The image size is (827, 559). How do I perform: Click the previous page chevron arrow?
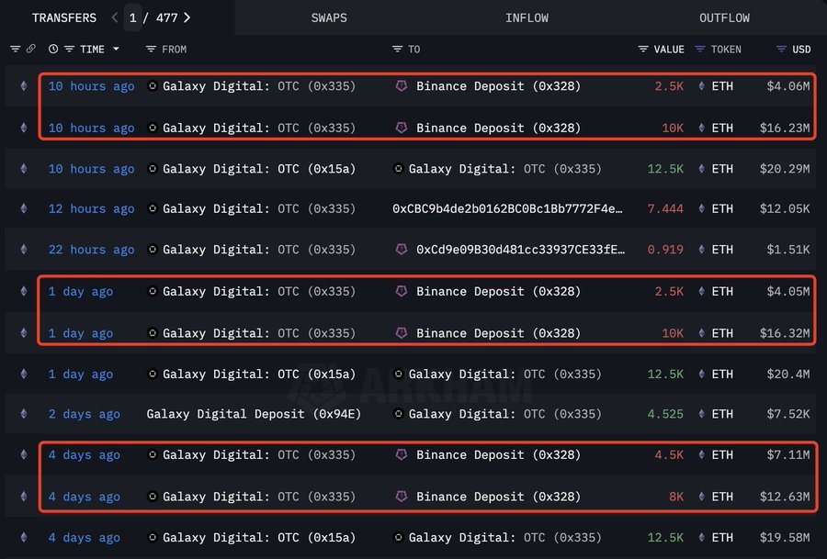(115, 17)
